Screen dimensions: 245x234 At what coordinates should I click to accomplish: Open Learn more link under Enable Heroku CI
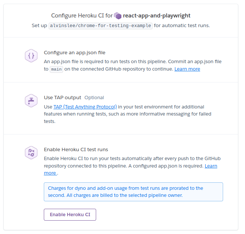click(x=211, y=166)
